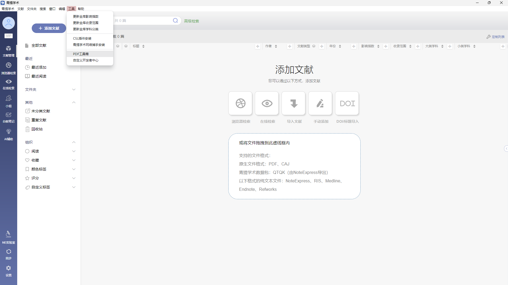
Task: Open the 小组 group icon
Action: point(8,98)
